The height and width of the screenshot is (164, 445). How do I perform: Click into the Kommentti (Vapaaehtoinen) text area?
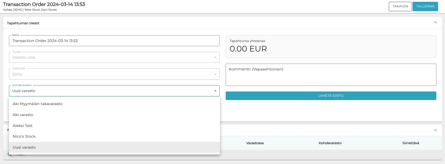pos(331,75)
